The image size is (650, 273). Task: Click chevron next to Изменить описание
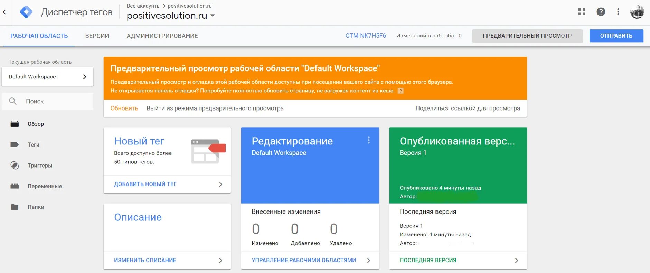coord(221,260)
